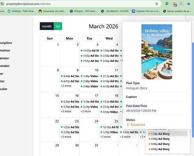Open the Mailtrap - Safe Email bookmark
The image size is (194, 156).
point(21,11)
